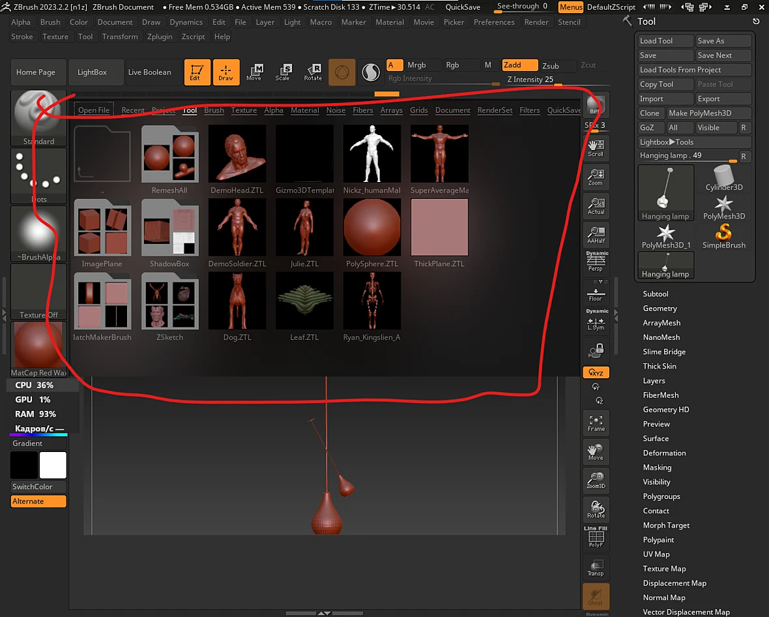769x617 pixels.
Task: Click the Scroll canvas icon
Action: pyautogui.click(x=596, y=148)
